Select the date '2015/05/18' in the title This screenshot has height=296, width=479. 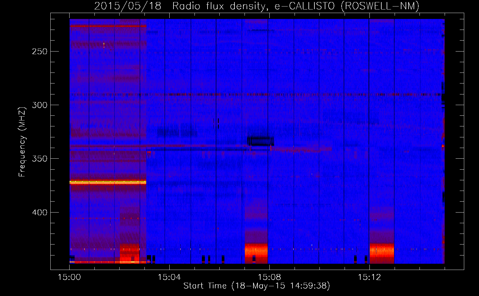tap(128, 6)
